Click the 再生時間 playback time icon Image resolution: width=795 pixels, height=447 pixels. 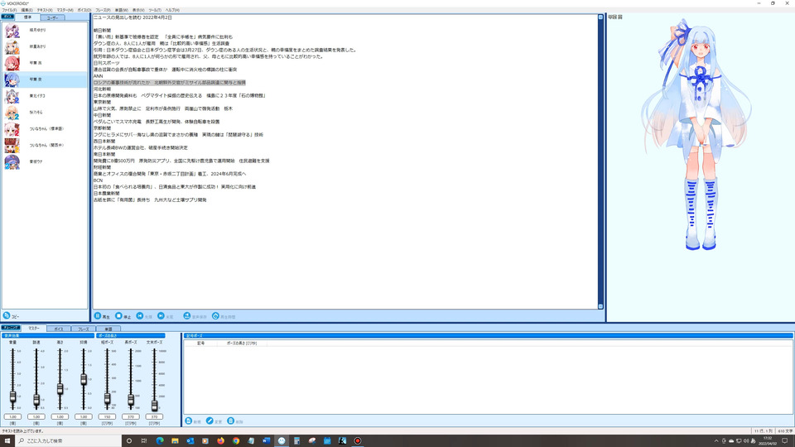coord(215,316)
